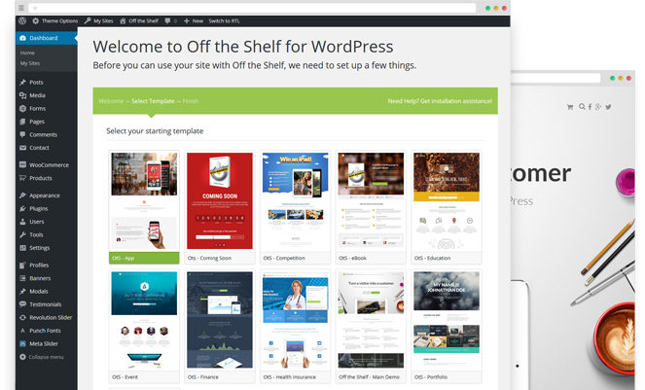Viewport: 645px width, 390px height.
Task: Click Need Help? Get installation assistance
Action: point(440,101)
